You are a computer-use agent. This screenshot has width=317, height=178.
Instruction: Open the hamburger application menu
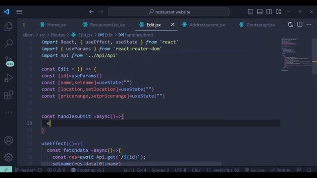pos(19,12)
